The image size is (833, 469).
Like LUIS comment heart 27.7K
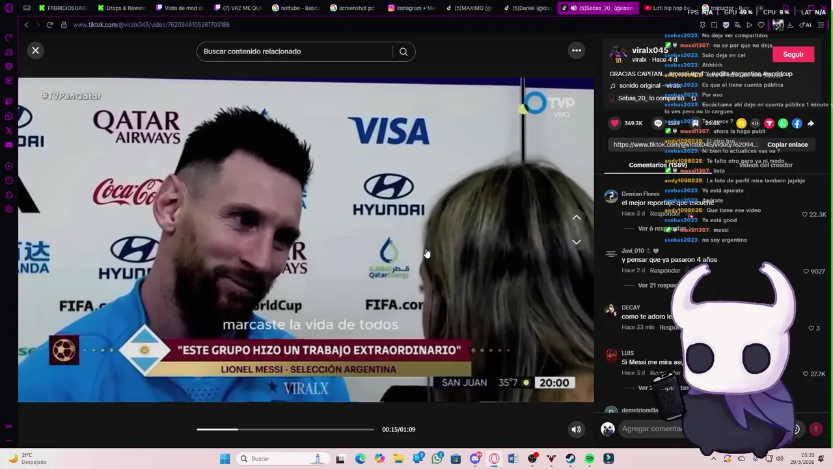pyautogui.click(x=805, y=374)
